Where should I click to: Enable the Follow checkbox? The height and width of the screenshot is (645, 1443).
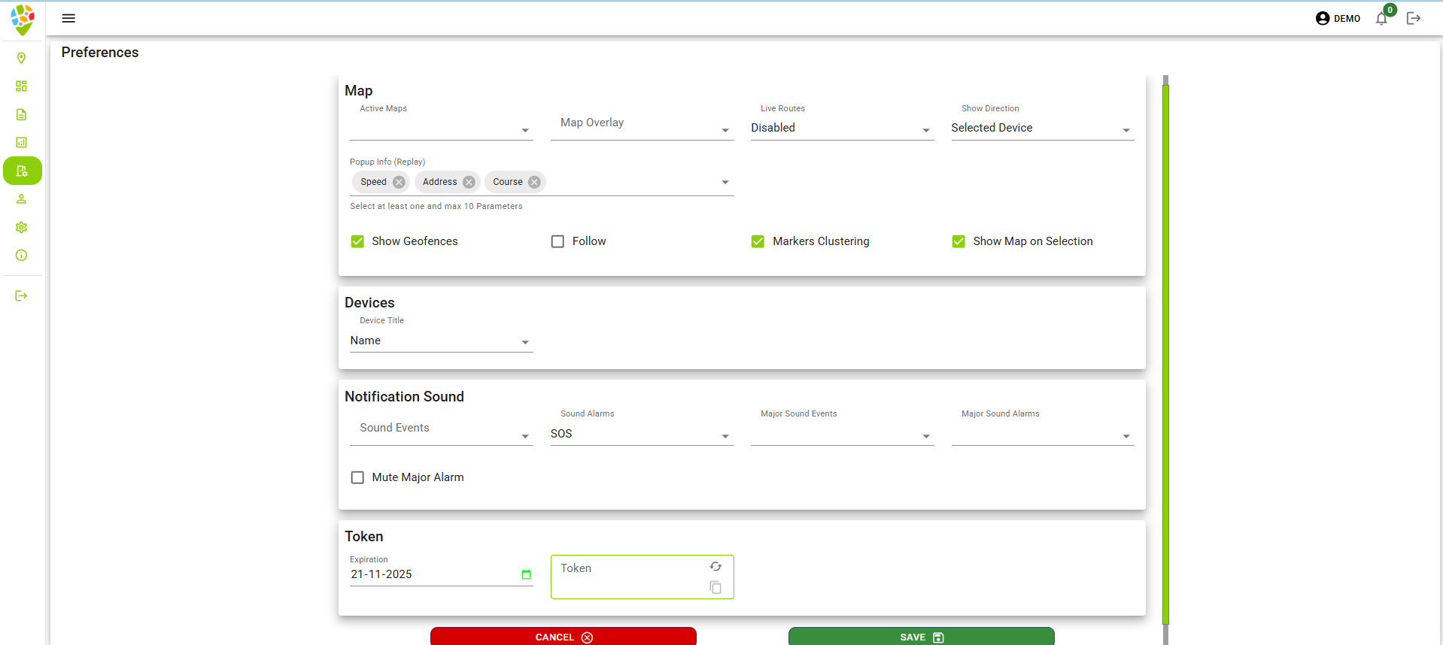(557, 241)
